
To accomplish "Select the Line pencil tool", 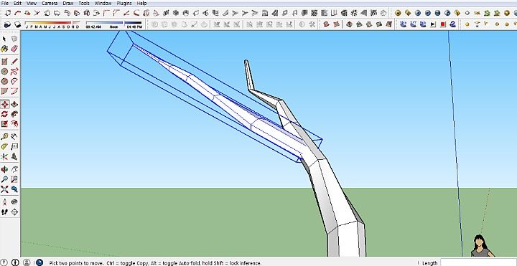I will point(14,62).
